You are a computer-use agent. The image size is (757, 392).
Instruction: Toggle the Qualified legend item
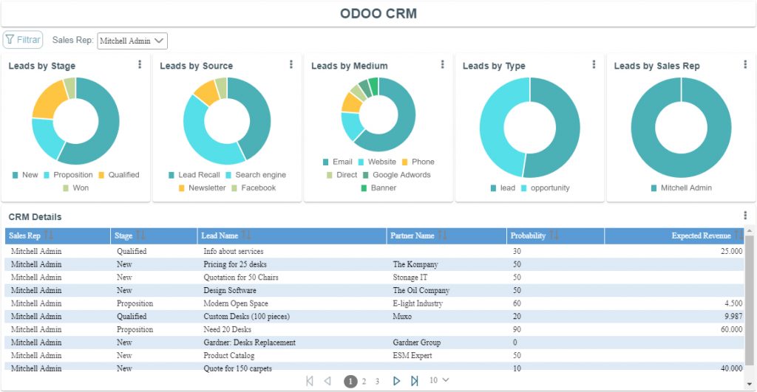pyautogui.click(x=119, y=175)
